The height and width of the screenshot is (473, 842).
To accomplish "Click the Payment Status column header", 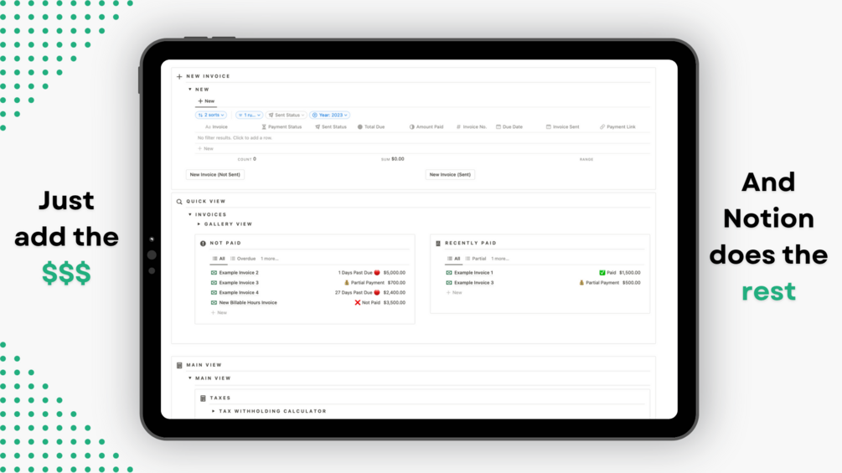I will (282, 127).
